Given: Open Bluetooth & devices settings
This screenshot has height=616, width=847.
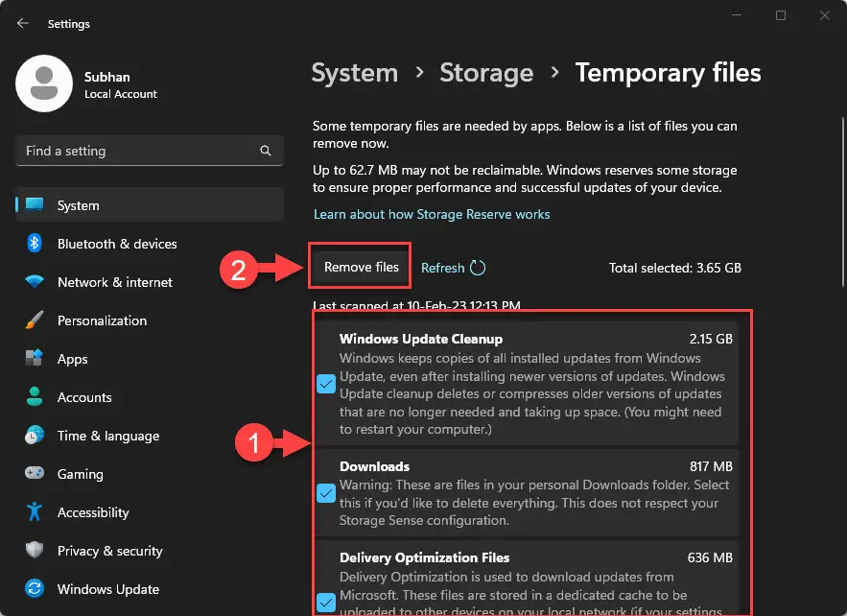Looking at the screenshot, I should [150, 243].
